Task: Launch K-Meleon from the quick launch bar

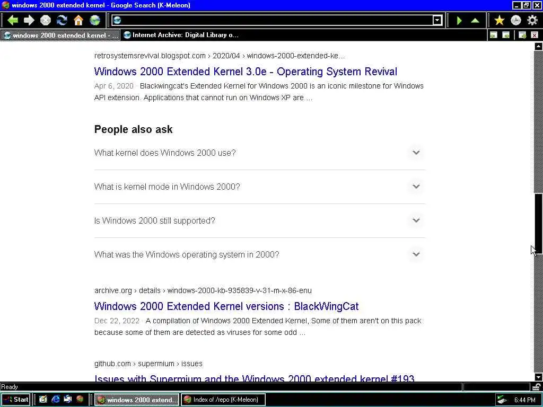Action: click(x=80, y=400)
